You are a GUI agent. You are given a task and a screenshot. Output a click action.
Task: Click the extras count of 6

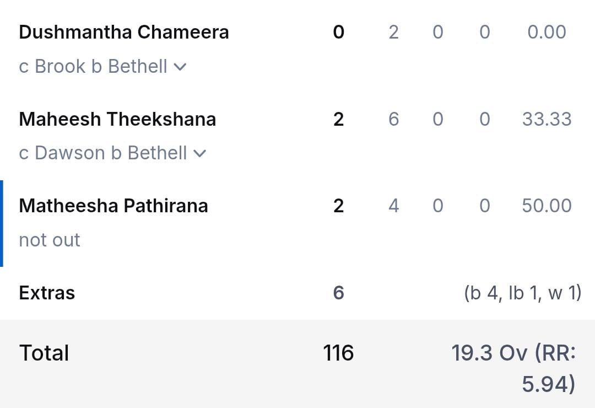[x=338, y=293]
